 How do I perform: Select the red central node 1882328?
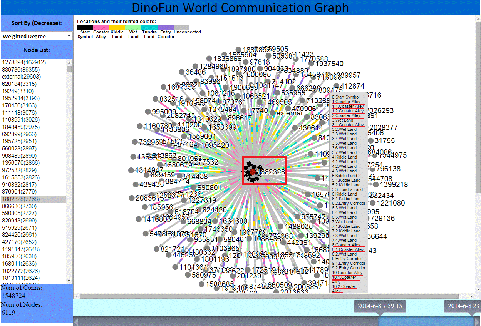253,172
